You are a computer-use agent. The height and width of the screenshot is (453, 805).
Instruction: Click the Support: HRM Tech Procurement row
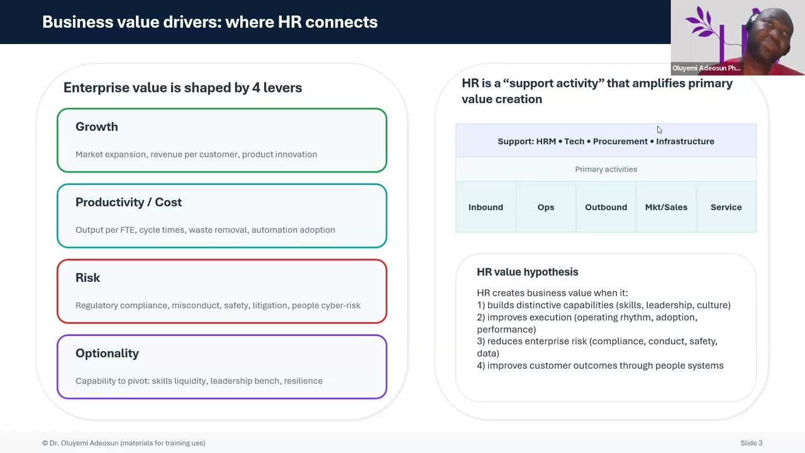pos(606,141)
